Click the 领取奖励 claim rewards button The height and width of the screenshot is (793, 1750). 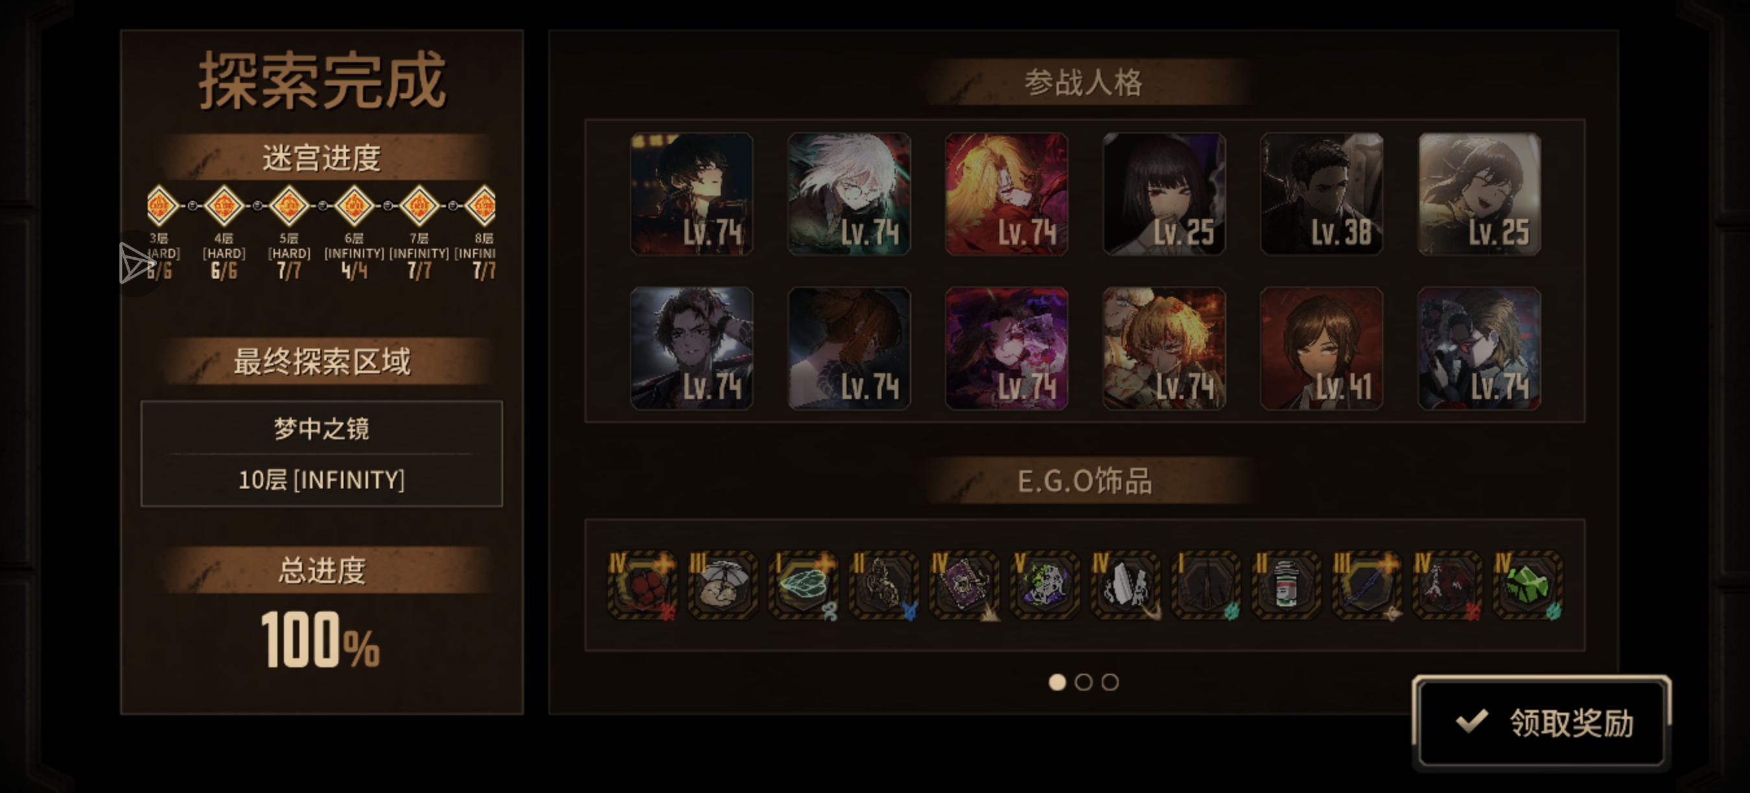tap(1541, 722)
